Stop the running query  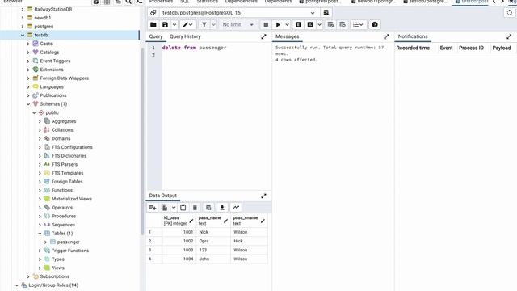[266, 25]
